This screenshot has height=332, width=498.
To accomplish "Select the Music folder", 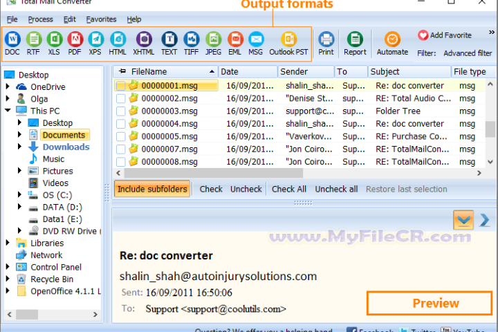I will click(x=53, y=159).
